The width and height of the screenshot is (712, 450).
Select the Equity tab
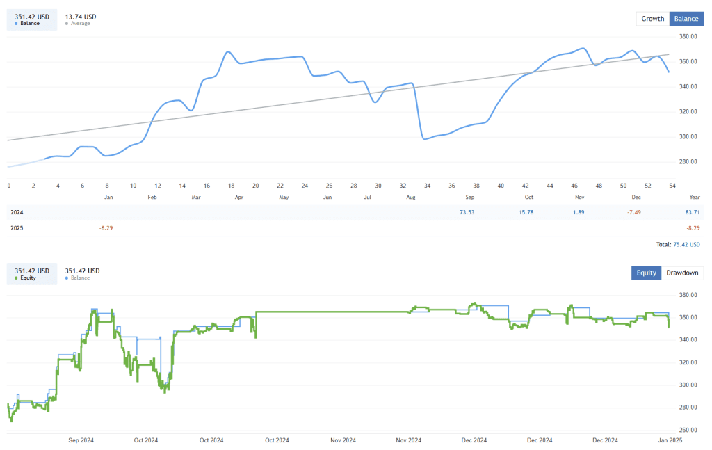646,273
